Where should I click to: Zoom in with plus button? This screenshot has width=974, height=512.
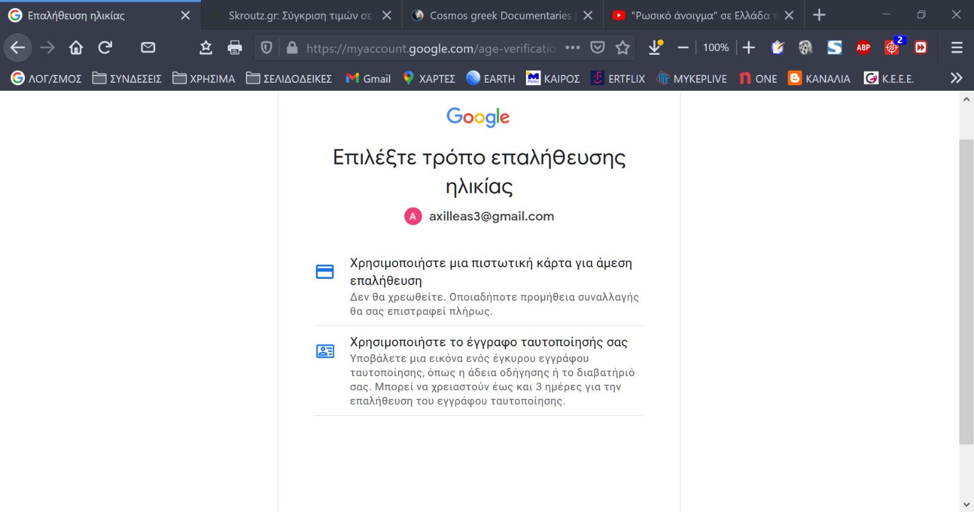(749, 47)
